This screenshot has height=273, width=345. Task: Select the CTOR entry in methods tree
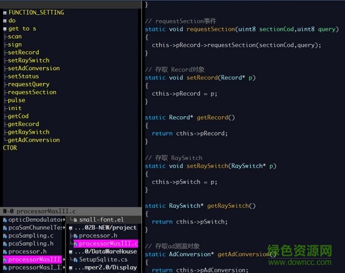pyautogui.click(x=10, y=148)
